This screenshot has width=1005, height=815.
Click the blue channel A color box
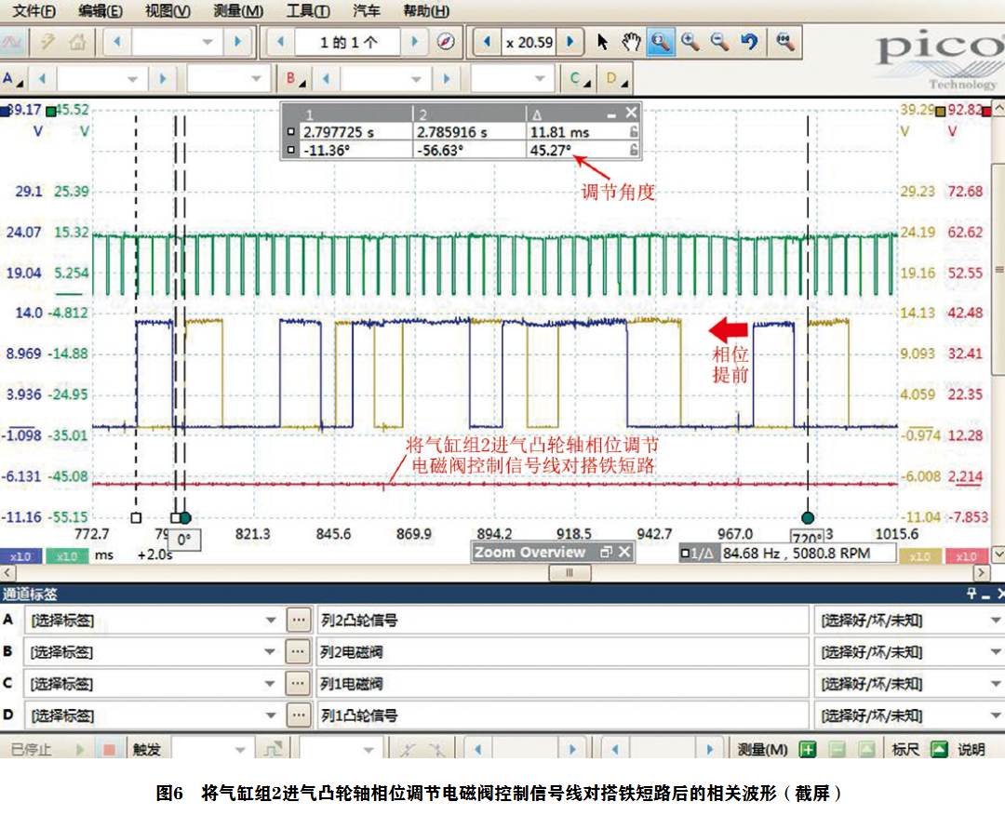coord(5,112)
